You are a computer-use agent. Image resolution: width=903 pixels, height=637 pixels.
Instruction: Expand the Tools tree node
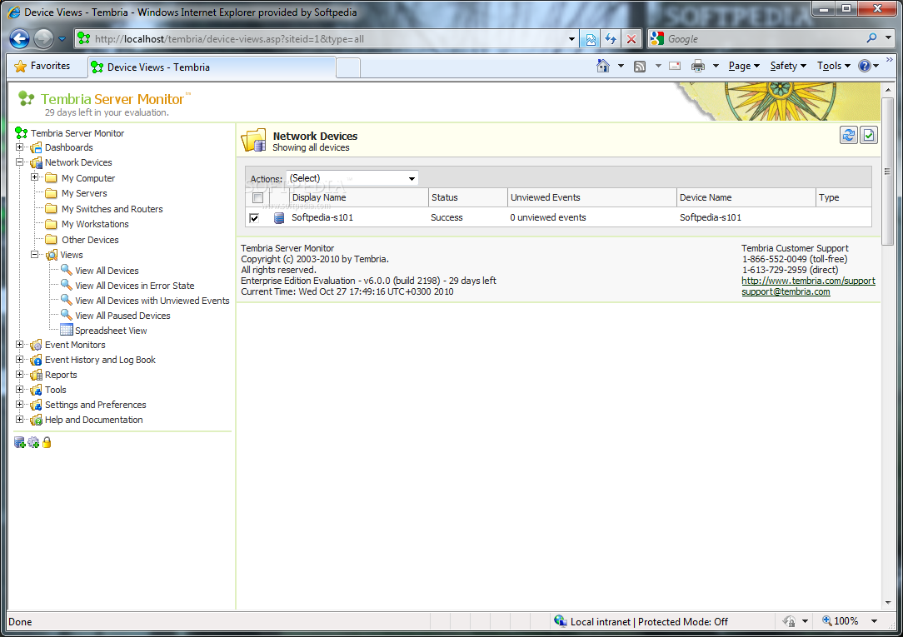click(20, 389)
